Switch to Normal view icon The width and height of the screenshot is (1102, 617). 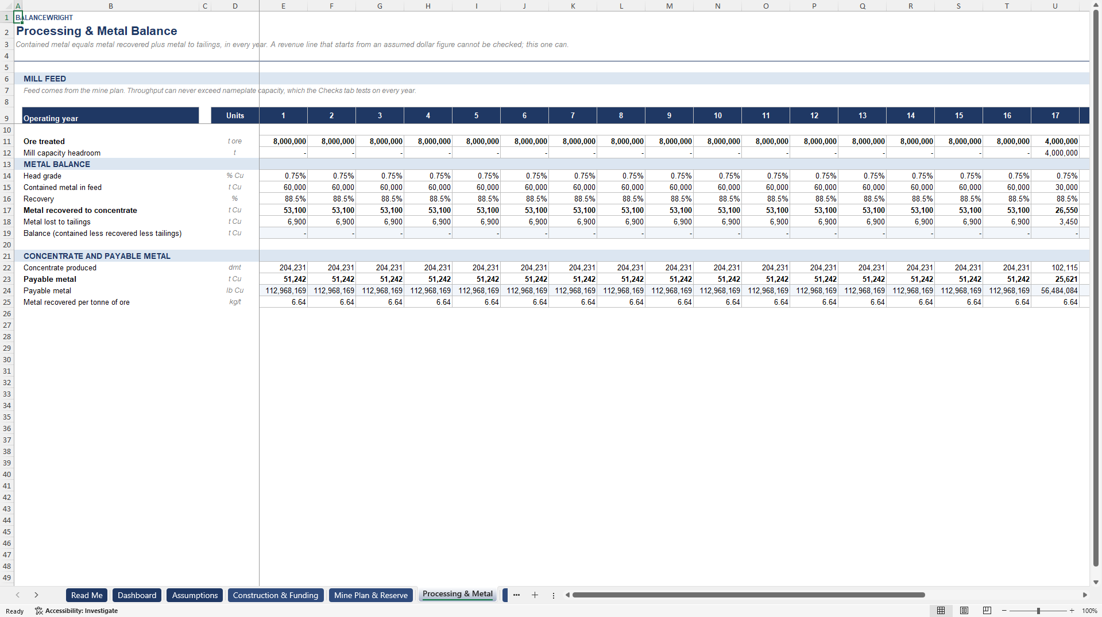coord(941,611)
